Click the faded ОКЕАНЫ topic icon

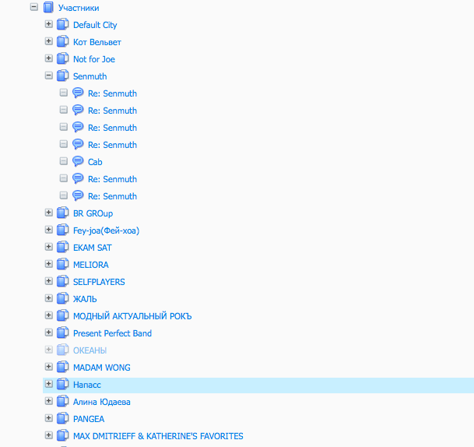click(62, 350)
